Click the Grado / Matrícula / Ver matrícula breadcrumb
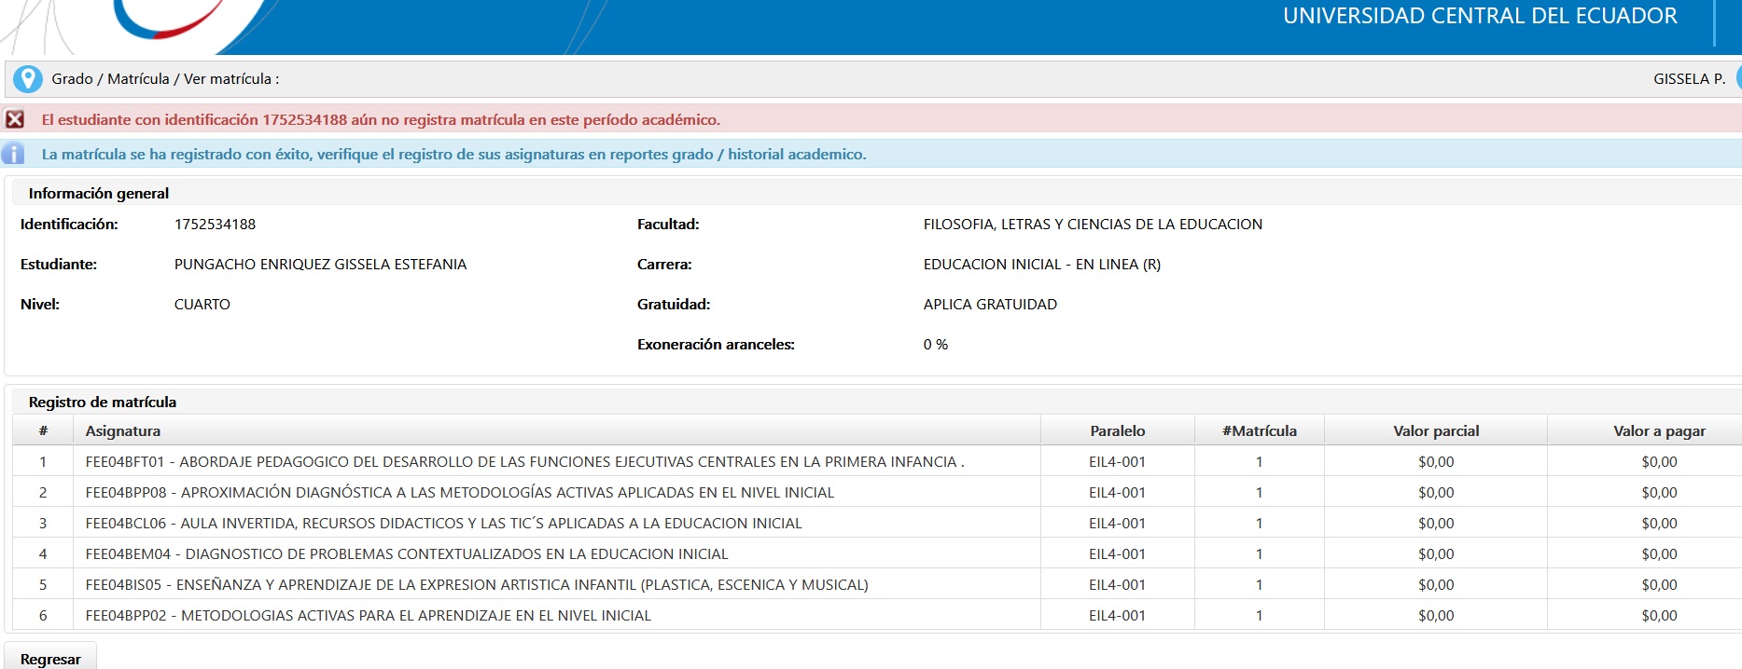 165,79
